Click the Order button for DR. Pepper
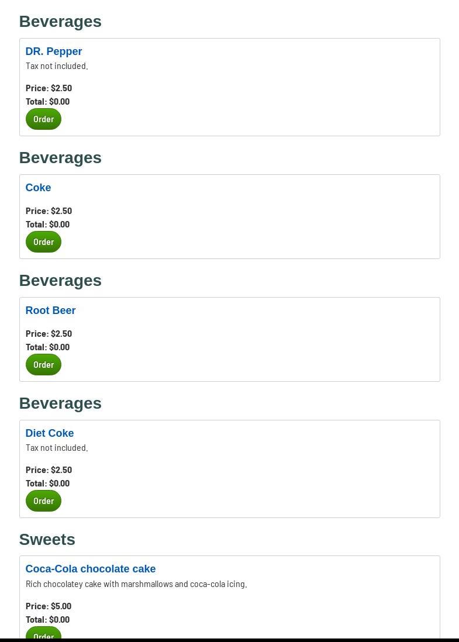This screenshot has width=459, height=642. point(43,119)
